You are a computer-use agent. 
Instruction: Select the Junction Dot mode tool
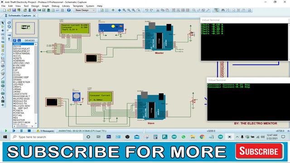(3, 30)
